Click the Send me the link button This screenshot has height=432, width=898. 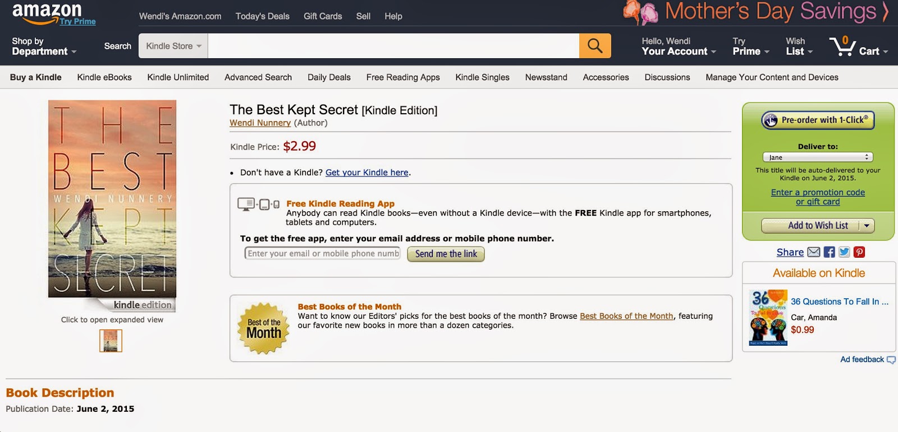coord(446,254)
